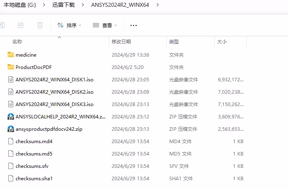Click the 2024/6/28 23:05 date cell
Viewport: 288px width, 189px height.
130,80
